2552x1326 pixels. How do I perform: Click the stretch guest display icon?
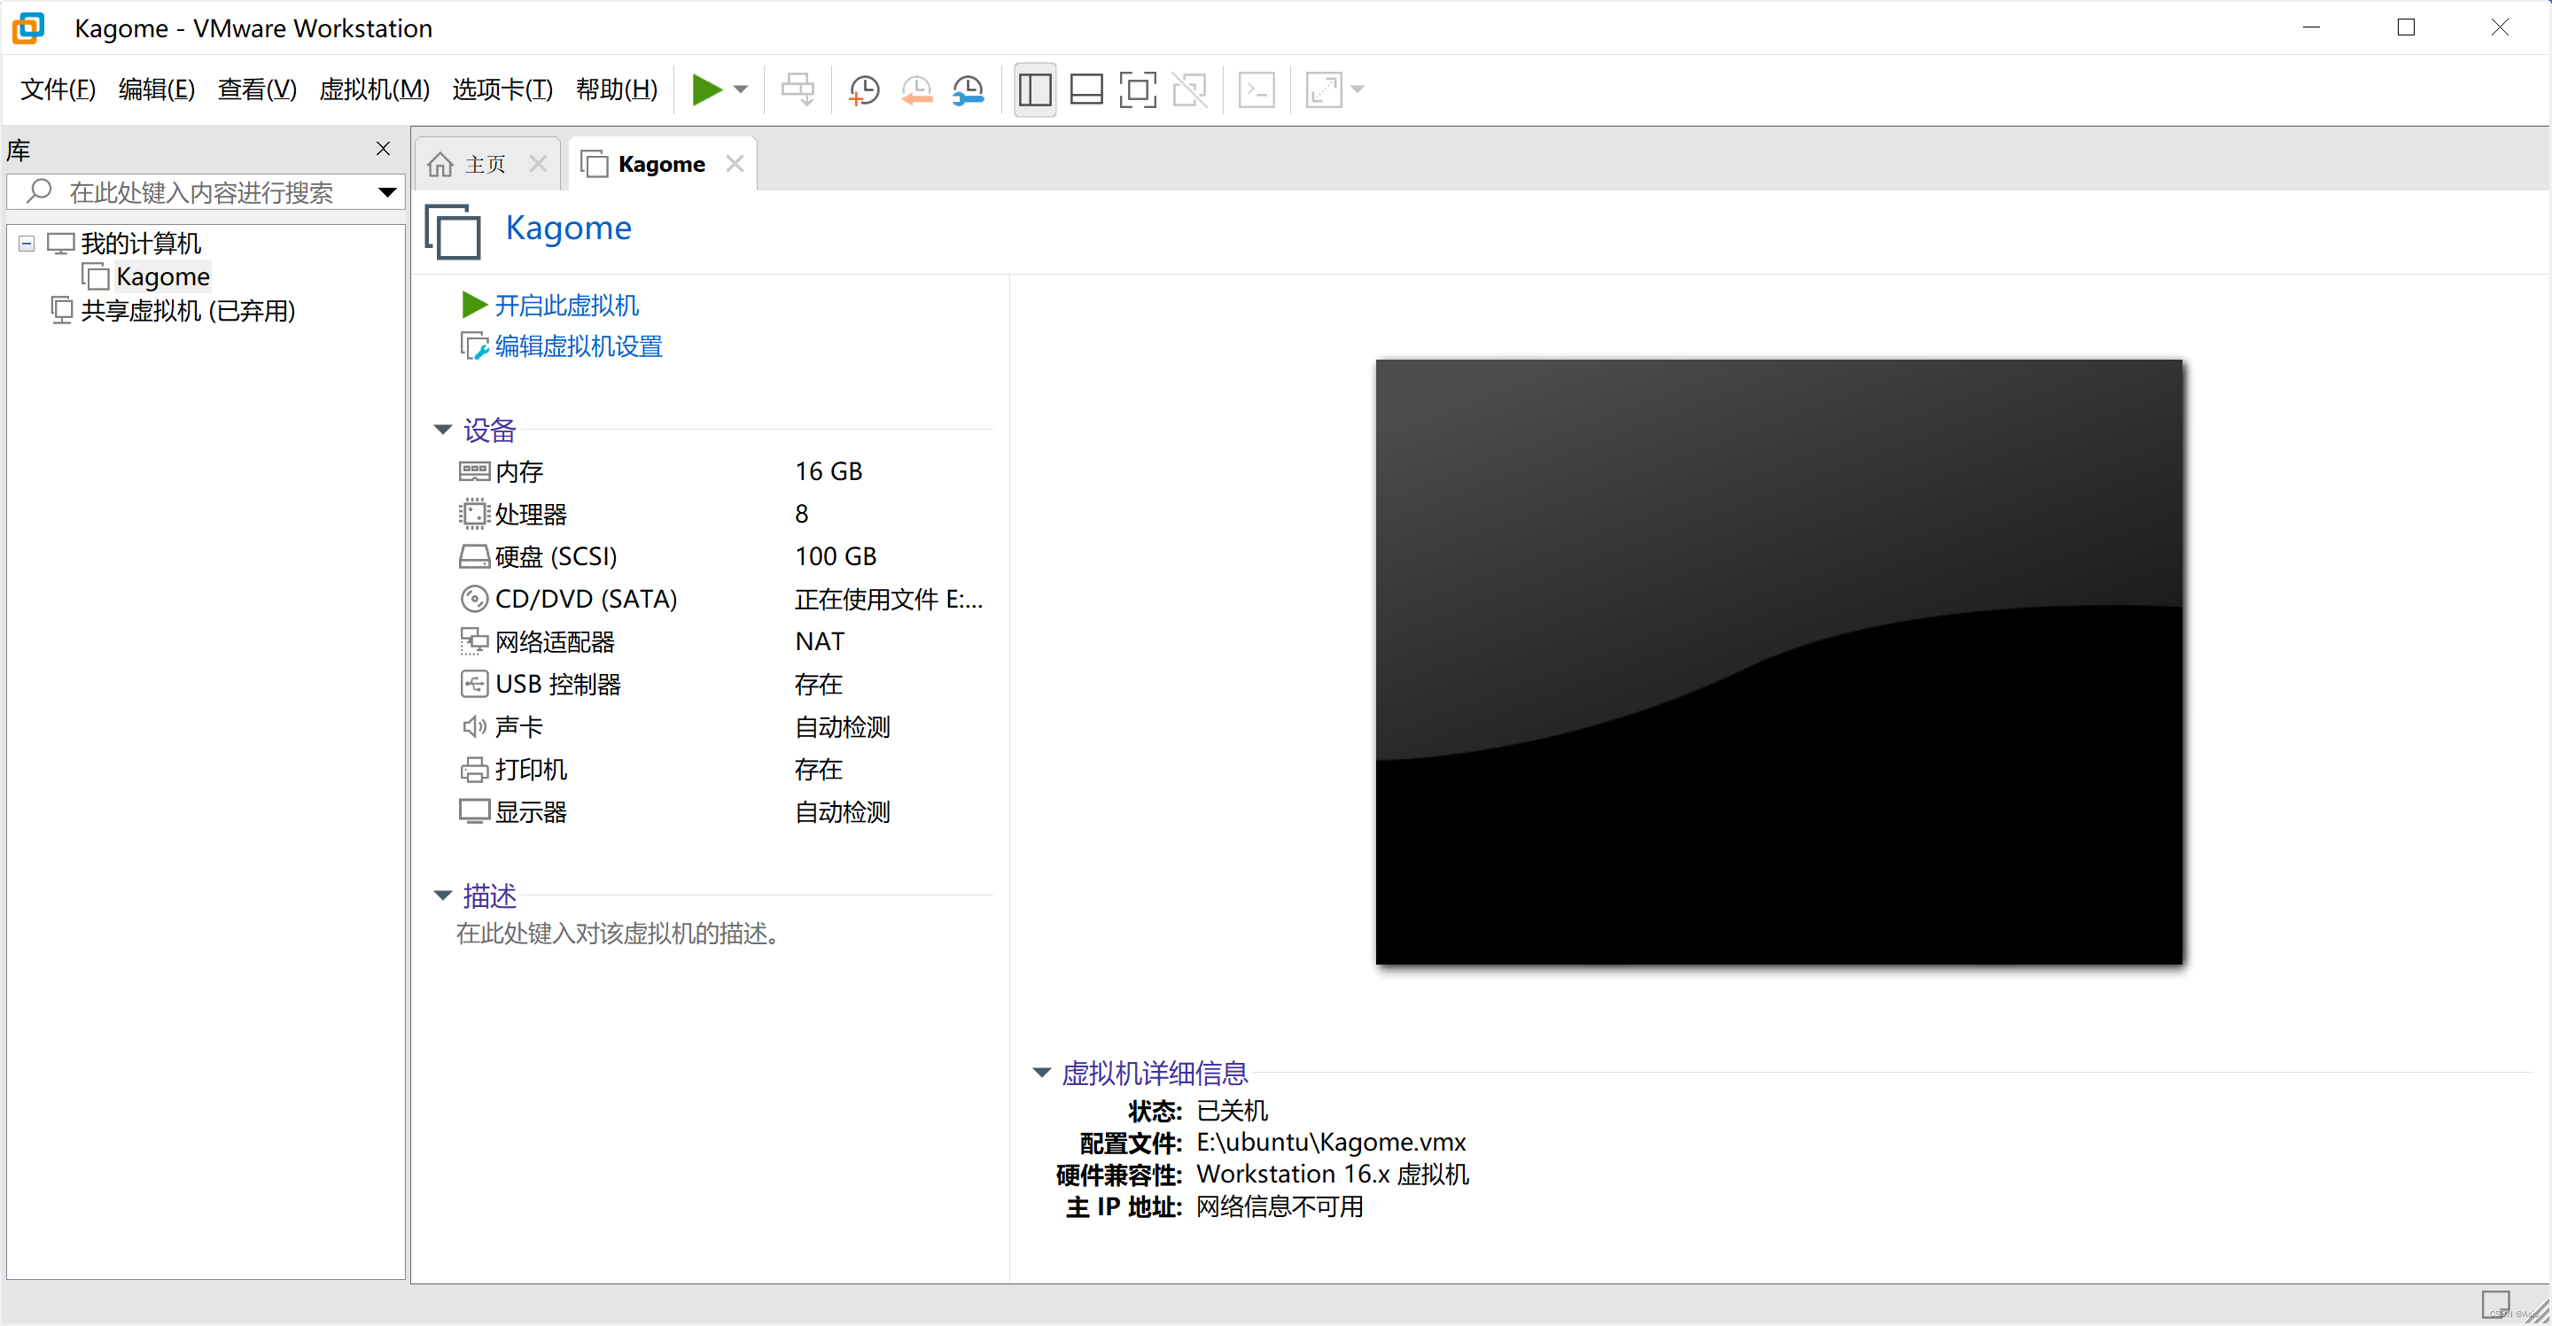click(x=1325, y=90)
